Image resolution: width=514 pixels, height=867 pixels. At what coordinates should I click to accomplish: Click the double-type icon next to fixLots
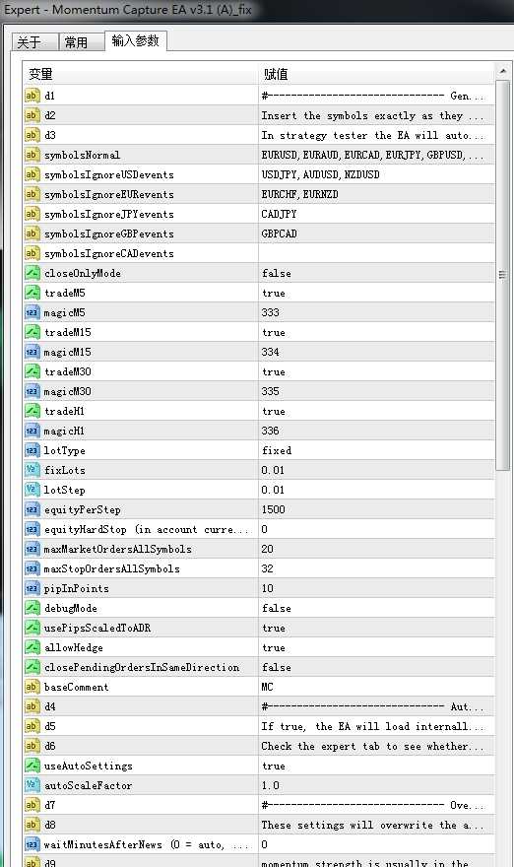(32, 470)
